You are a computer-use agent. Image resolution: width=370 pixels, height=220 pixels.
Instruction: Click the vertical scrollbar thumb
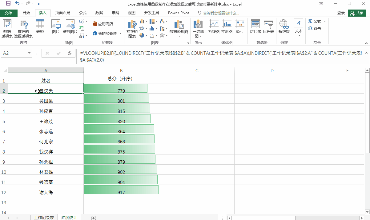click(x=367, y=113)
